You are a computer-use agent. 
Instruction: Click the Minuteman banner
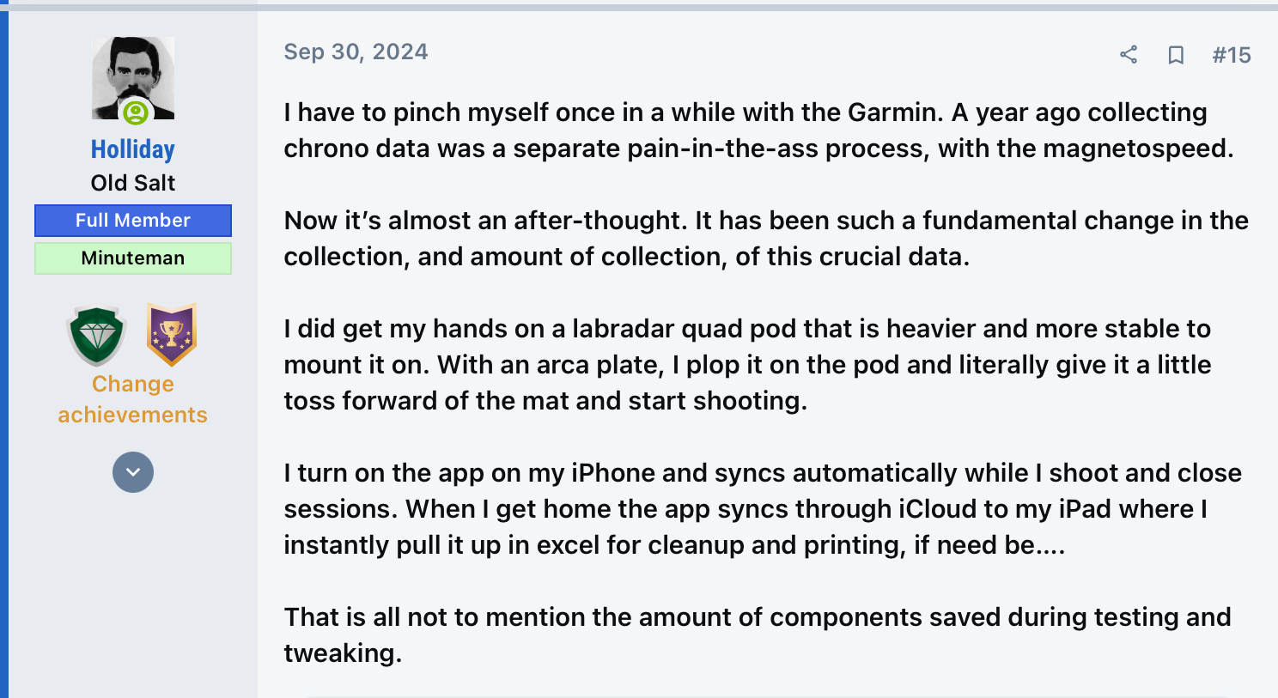(133, 258)
